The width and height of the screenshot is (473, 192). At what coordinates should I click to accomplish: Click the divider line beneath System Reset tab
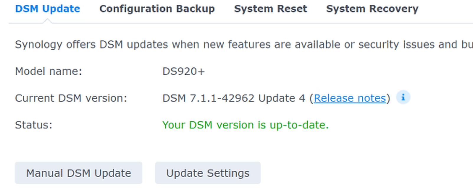(270, 23)
